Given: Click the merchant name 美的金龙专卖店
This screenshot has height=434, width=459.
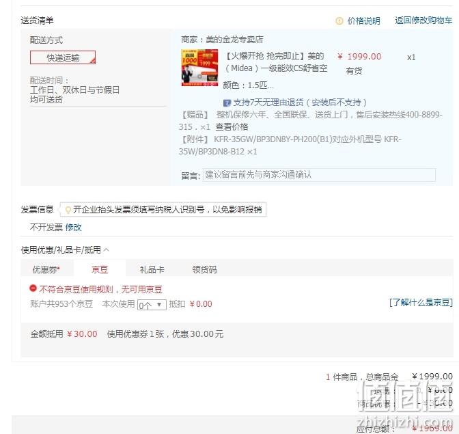Looking at the screenshot, I should point(234,40).
